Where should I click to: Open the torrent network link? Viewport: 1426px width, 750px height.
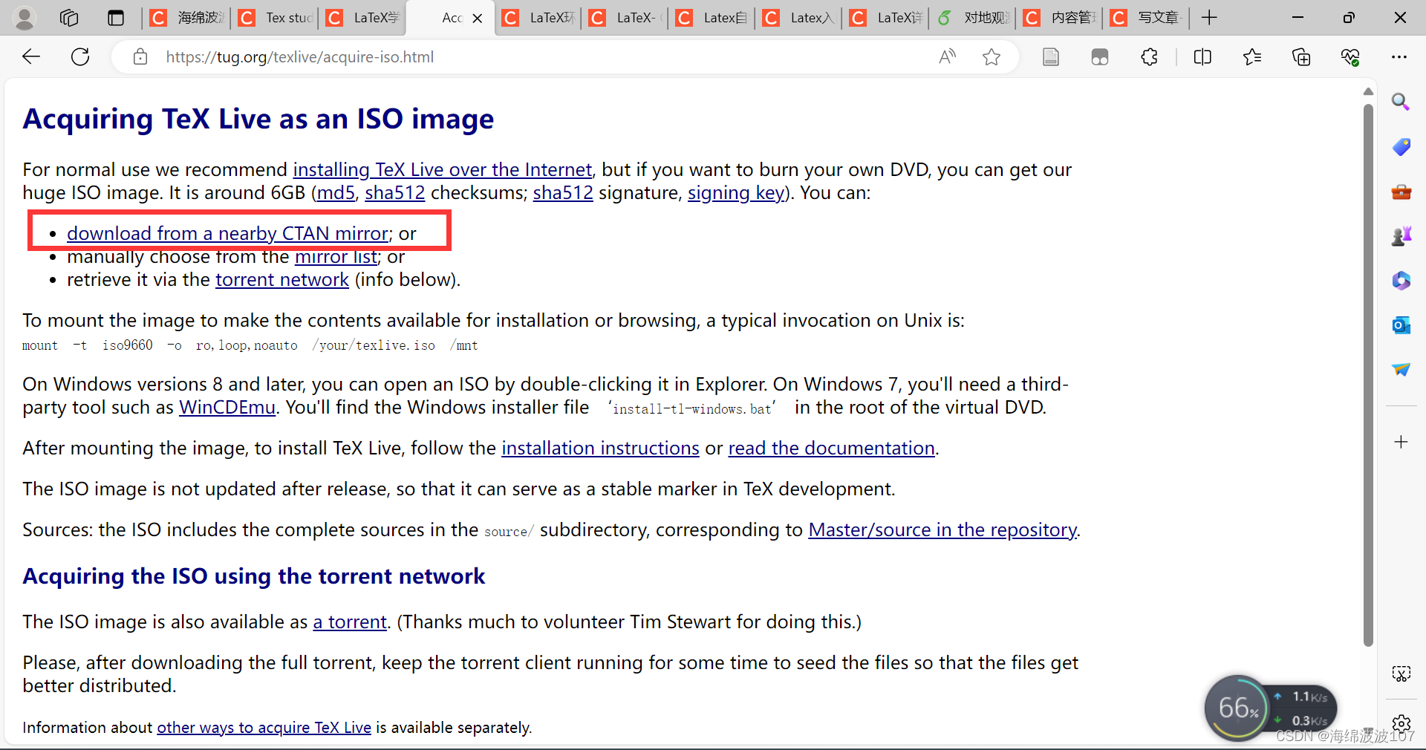(282, 280)
